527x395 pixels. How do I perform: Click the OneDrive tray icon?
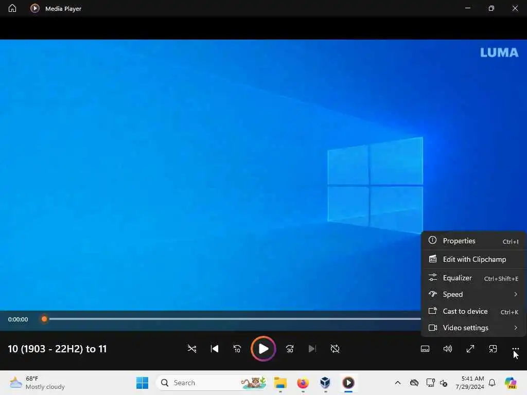(414, 383)
